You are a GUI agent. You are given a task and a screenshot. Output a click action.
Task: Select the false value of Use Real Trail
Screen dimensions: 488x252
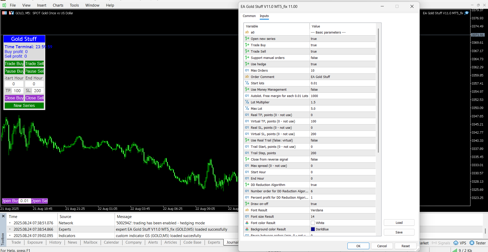pos(342,140)
